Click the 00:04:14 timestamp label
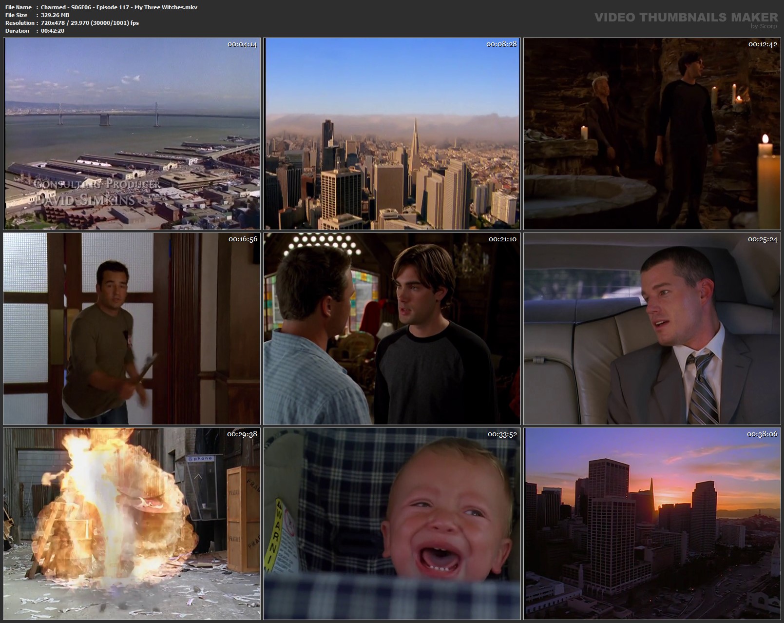The width and height of the screenshot is (784, 623). (242, 44)
